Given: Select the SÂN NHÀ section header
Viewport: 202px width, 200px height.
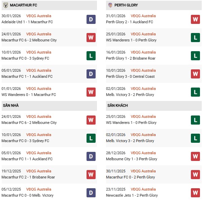Looking at the screenshot, I should (x=11, y=106).
